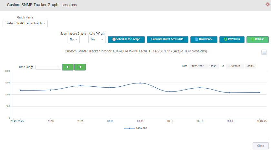This screenshot has width=271, height=152.
Task: Click the red close icon in title bar
Action: pos(267,4)
